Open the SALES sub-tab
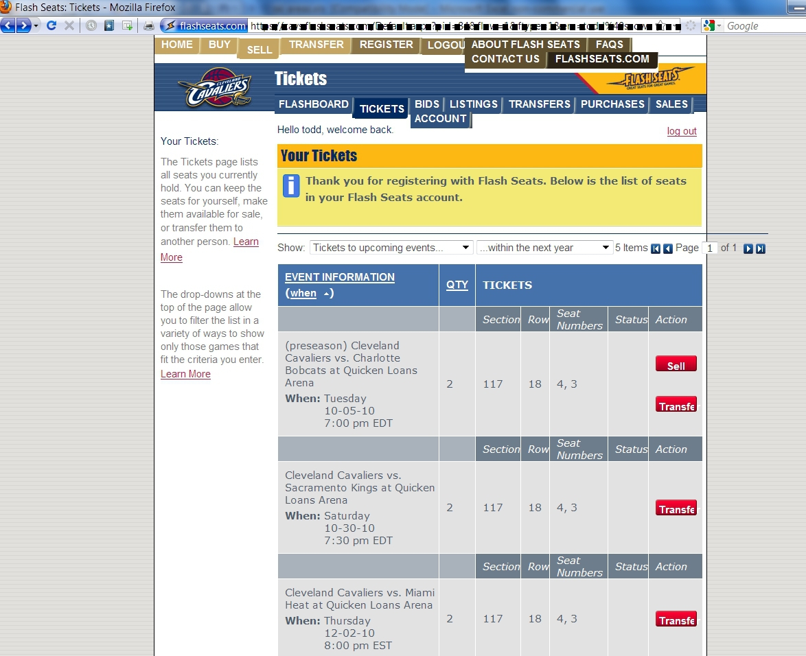The image size is (806, 656). (671, 104)
